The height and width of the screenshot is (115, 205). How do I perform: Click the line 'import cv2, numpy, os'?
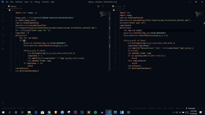26,13
